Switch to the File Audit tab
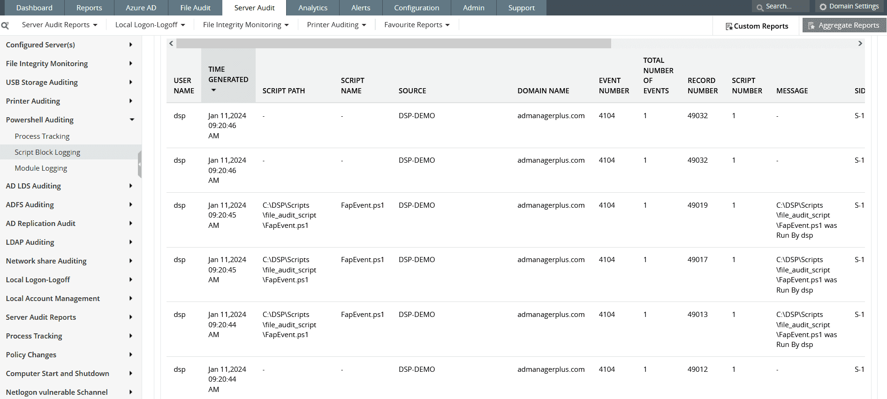The image size is (887, 399). [x=195, y=8]
